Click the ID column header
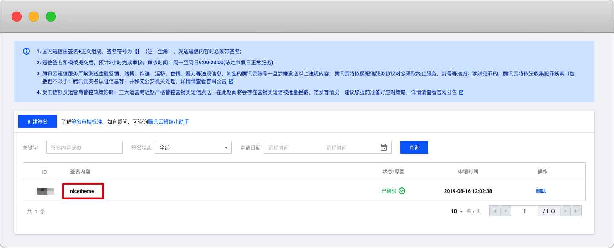Screen dimensions: 614x248 coord(44,172)
